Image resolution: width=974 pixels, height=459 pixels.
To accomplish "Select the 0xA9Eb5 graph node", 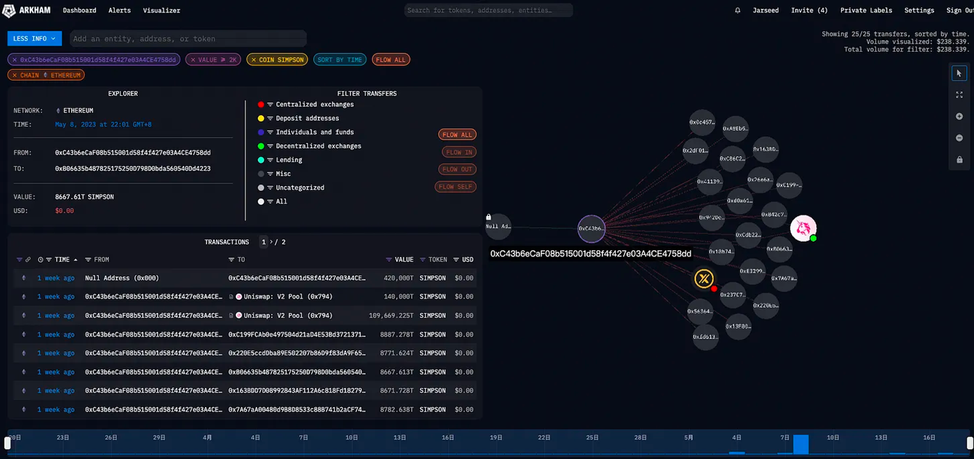I will [735, 129].
